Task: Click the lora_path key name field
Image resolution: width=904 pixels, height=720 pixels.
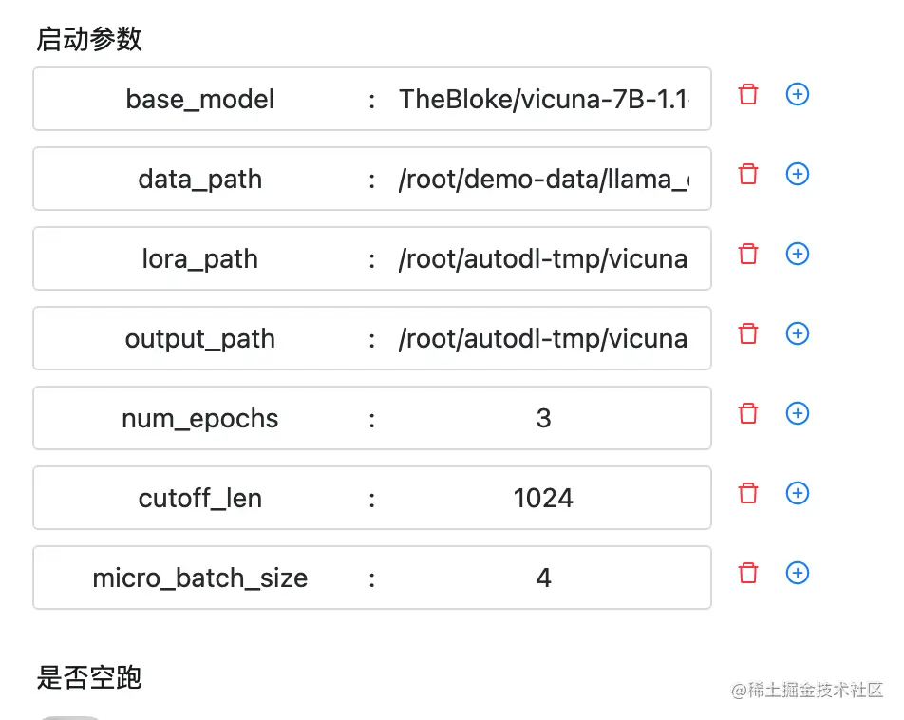Action: [200, 258]
